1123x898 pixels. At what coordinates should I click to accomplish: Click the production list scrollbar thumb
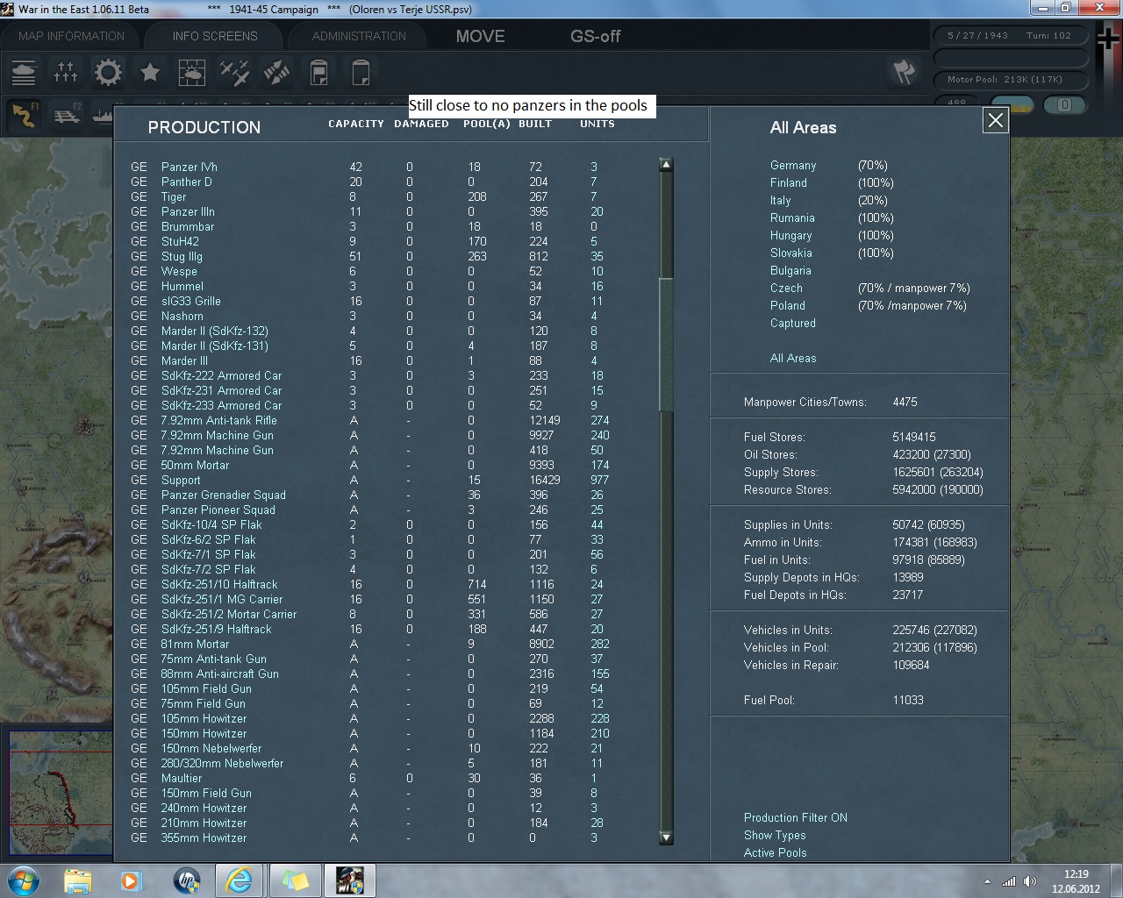pos(666,344)
